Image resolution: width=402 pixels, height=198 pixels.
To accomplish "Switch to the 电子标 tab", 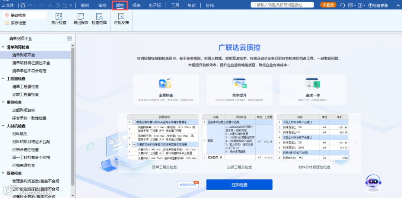I will 155,5.
